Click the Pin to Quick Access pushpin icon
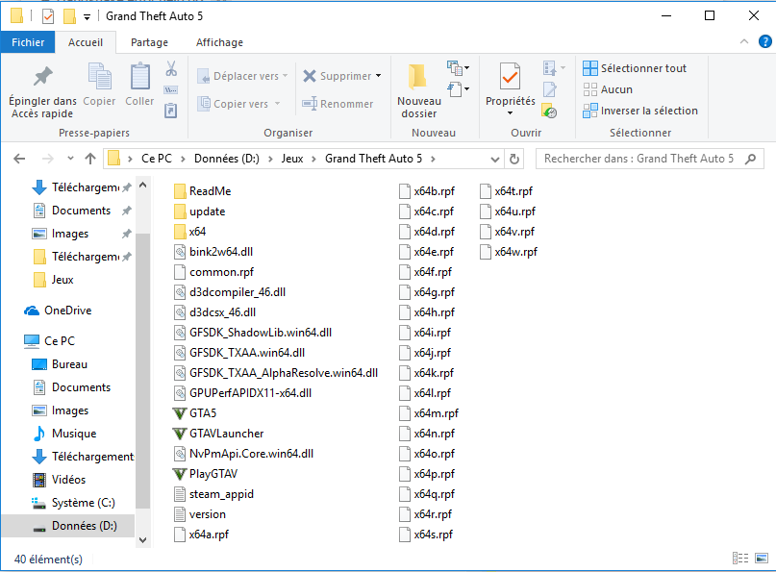Viewport: 776px width, 572px height. pyautogui.click(x=42, y=76)
